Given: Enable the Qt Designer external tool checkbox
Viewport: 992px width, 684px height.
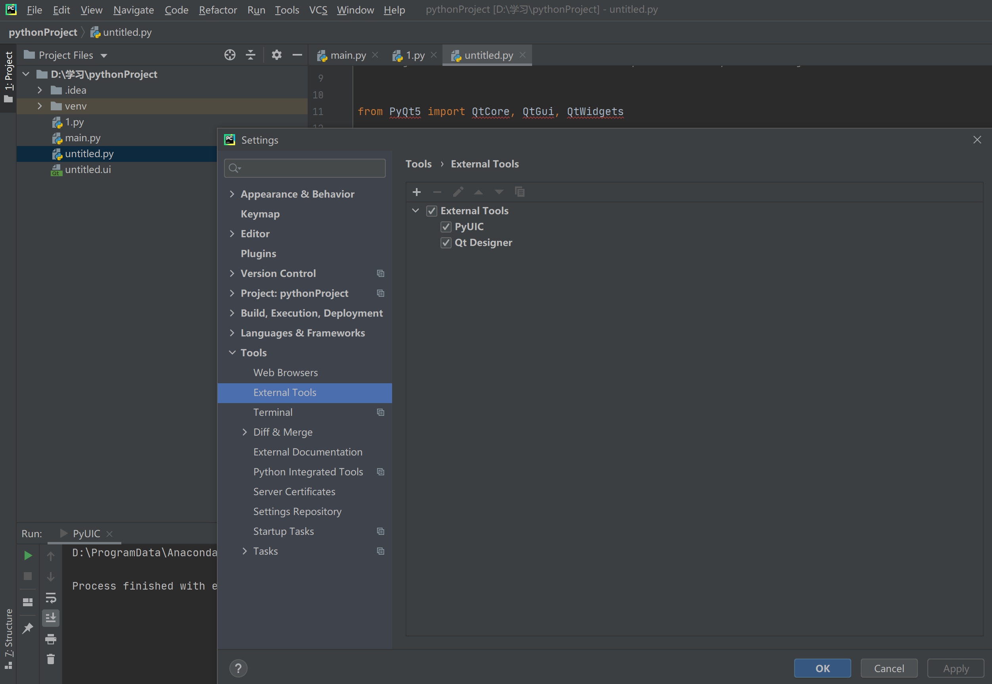Looking at the screenshot, I should coord(446,242).
